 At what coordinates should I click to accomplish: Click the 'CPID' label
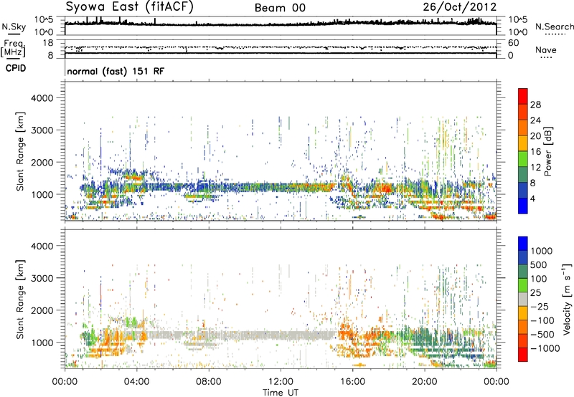coord(16,68)
